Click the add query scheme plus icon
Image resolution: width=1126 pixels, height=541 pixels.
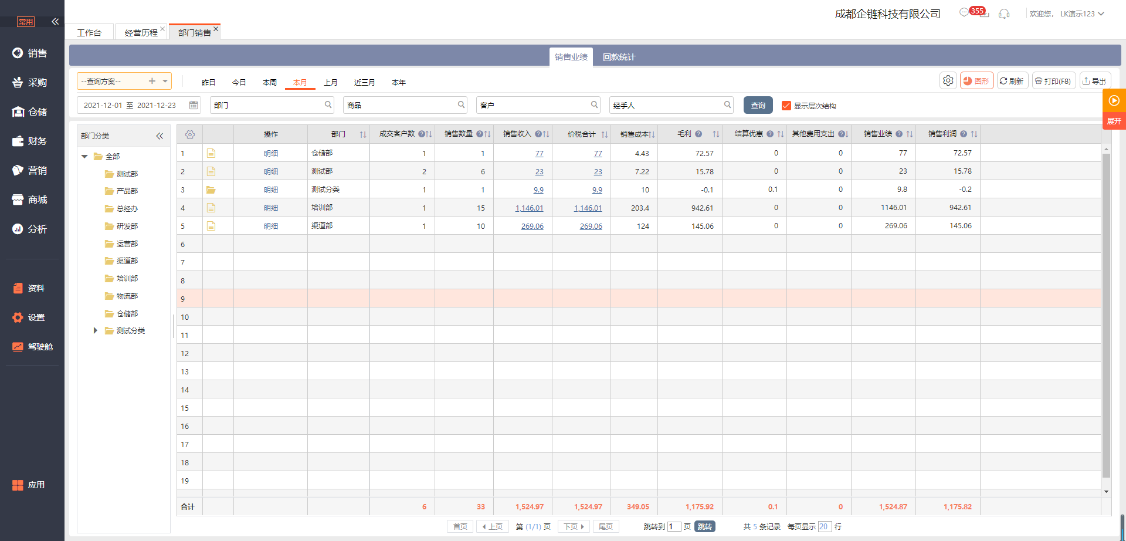click(x=152, y=81)
